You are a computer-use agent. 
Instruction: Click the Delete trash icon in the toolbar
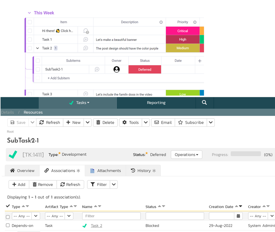pyautogui.click(x=98, y=122)
